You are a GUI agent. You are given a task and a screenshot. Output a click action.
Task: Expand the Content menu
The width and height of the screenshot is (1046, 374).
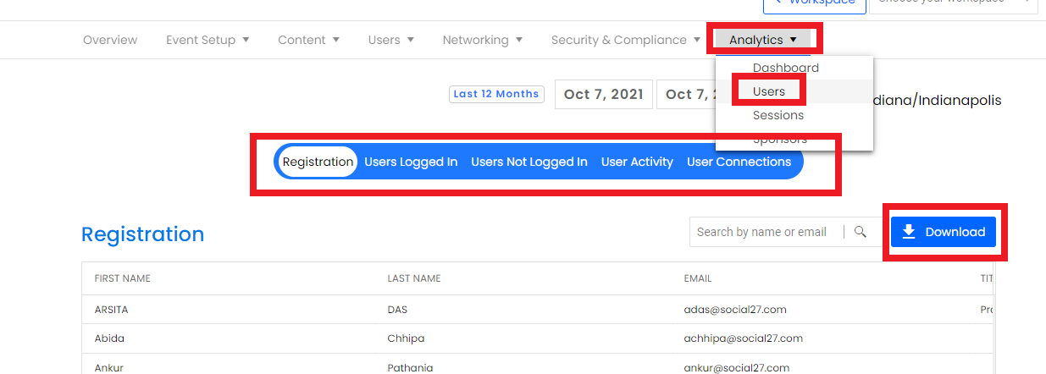[308, 40]
